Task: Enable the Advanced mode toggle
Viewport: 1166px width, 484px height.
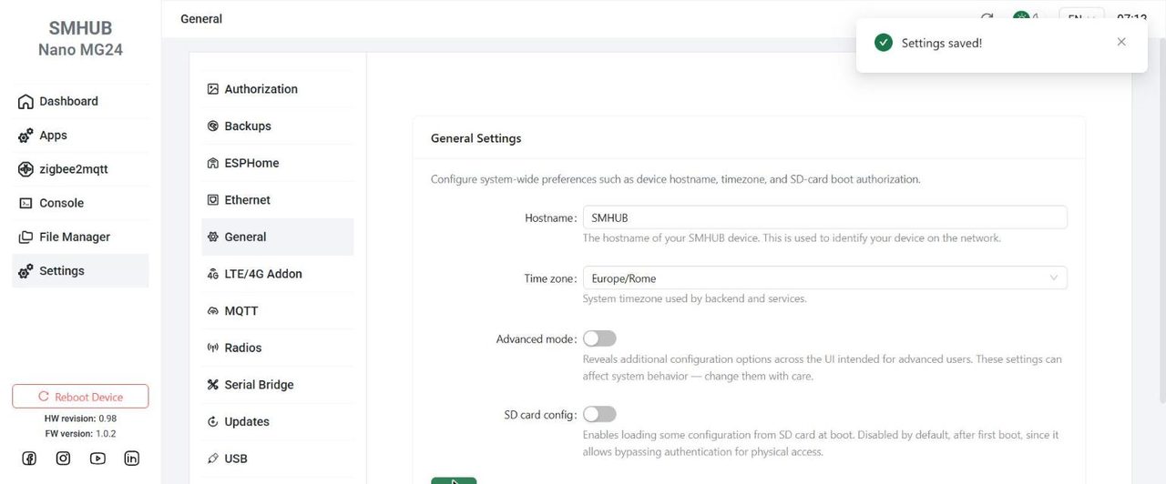Action: [599, 338]
